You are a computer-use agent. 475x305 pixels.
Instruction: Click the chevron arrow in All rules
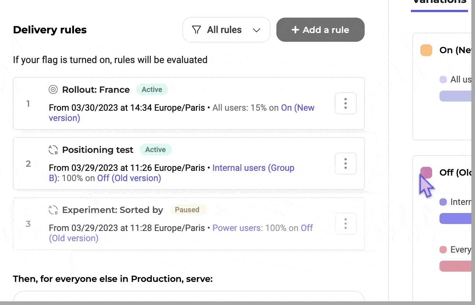[257, 30]
